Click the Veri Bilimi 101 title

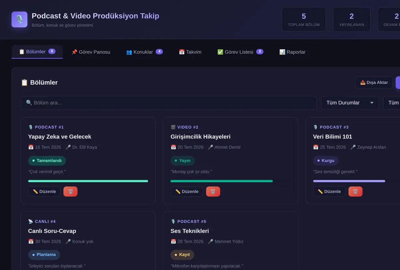point(333,137)
